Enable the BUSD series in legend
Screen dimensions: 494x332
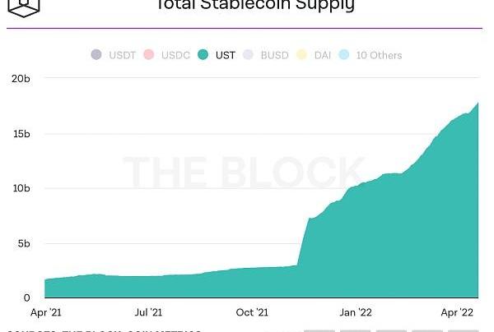(270, 55)
